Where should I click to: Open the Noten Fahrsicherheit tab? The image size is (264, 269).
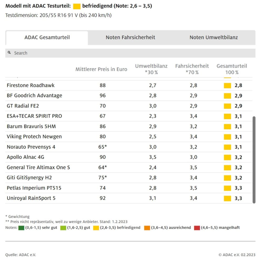pyautogui.click(x=130, y=38)
